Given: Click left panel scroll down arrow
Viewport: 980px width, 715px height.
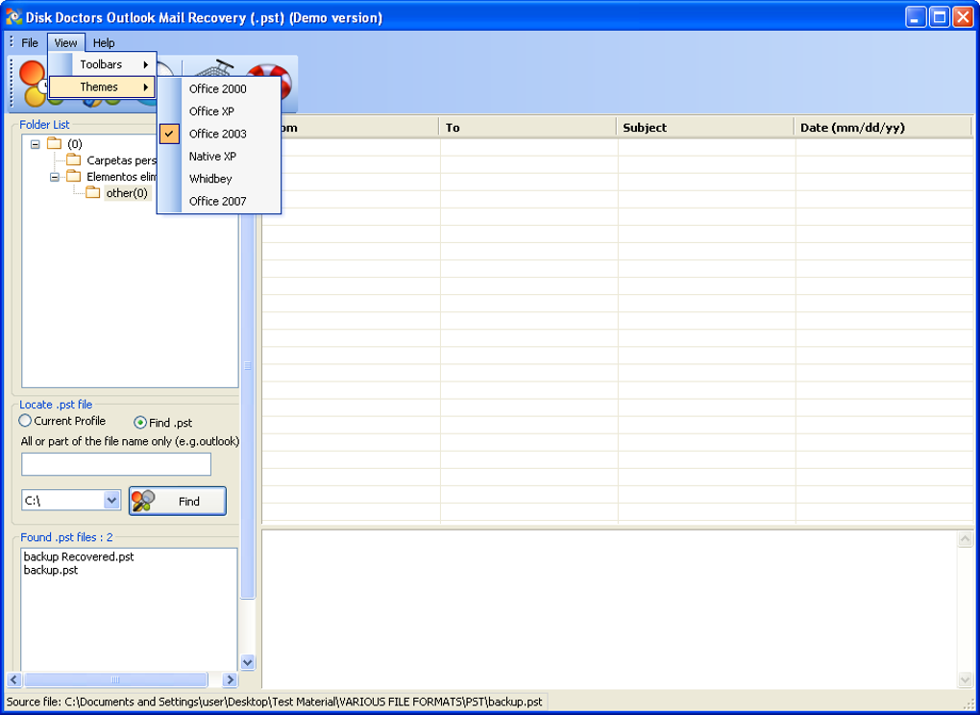Looking at the screenshot, I should [248, 662].
